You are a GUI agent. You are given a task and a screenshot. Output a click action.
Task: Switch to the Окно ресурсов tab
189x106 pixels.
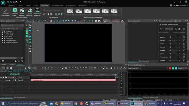144,61
